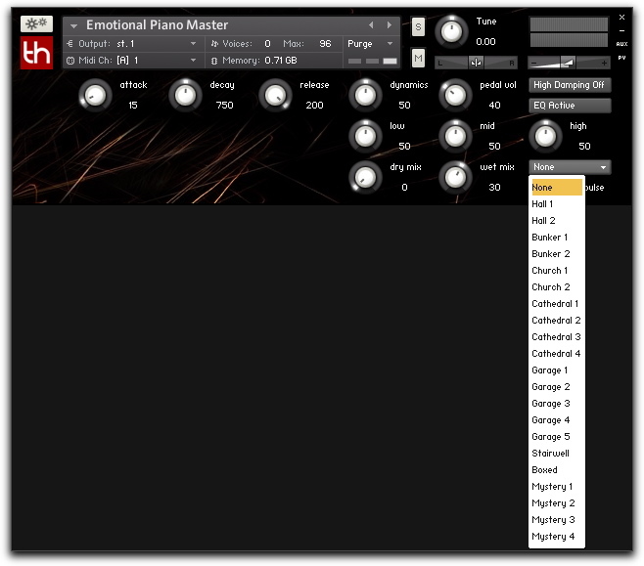The height and width of the screenshot is (566, 644).
Task: Click the MIDI icon beside Midi Ch
Action: [70, 61]
